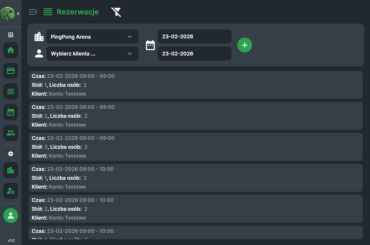Add a new reservation with plus button

point(245,45)
